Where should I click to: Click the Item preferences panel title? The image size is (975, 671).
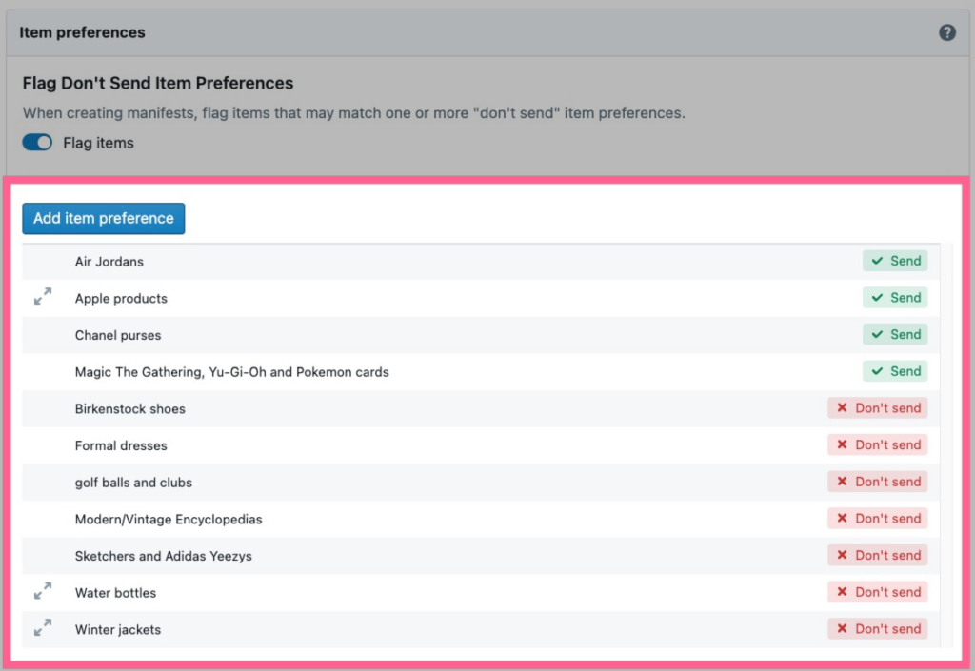82,32
